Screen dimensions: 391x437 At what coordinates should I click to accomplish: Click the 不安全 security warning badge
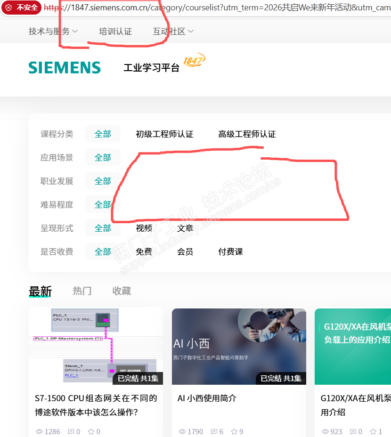pos(21,8)
